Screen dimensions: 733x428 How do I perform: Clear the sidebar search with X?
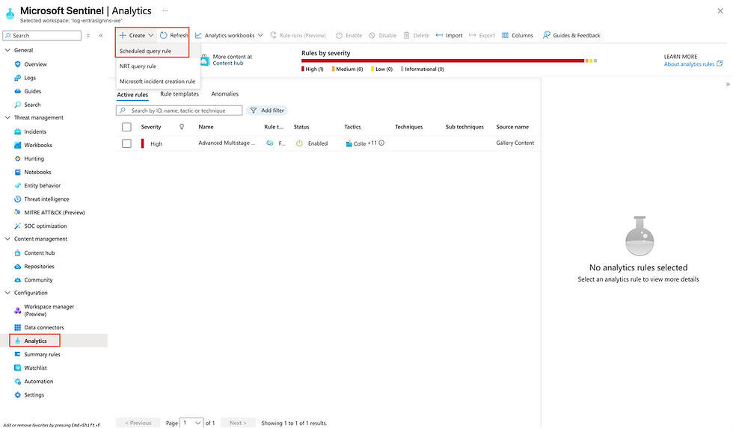point(88,35)
